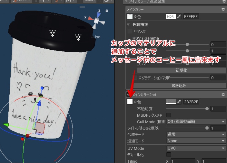The height and width of the screenshot is (163, 227).
Task: Adjust the top HSV slider handle
Action: [x=187, y=44]
